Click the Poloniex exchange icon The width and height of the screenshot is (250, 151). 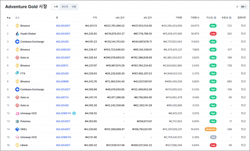(x=17, y=121)
